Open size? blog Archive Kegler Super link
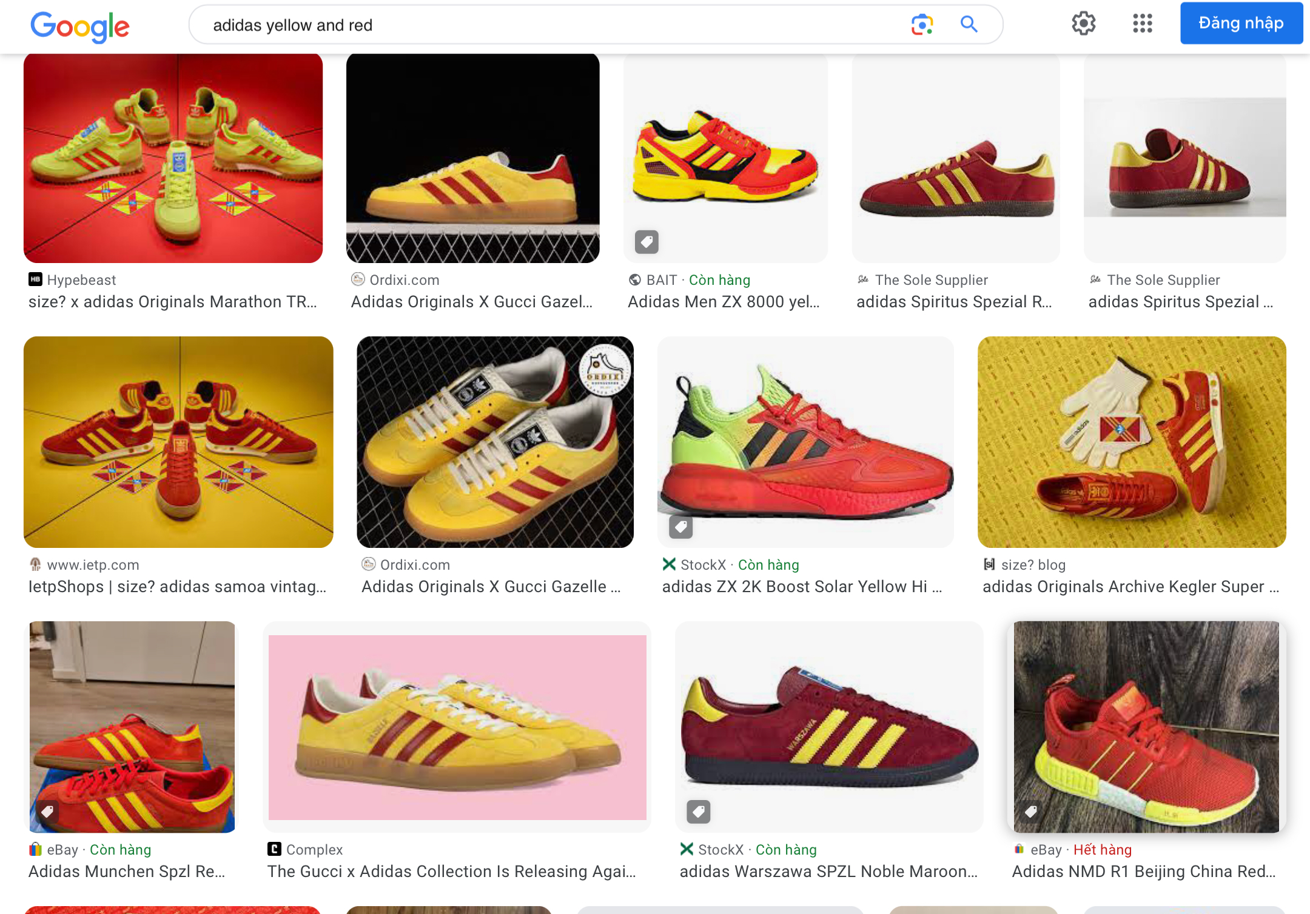 [1130, 587]
